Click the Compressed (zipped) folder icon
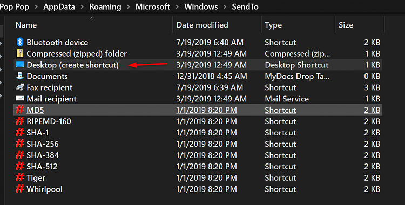Viewport: 405px width, 205px height. [20, 53]
